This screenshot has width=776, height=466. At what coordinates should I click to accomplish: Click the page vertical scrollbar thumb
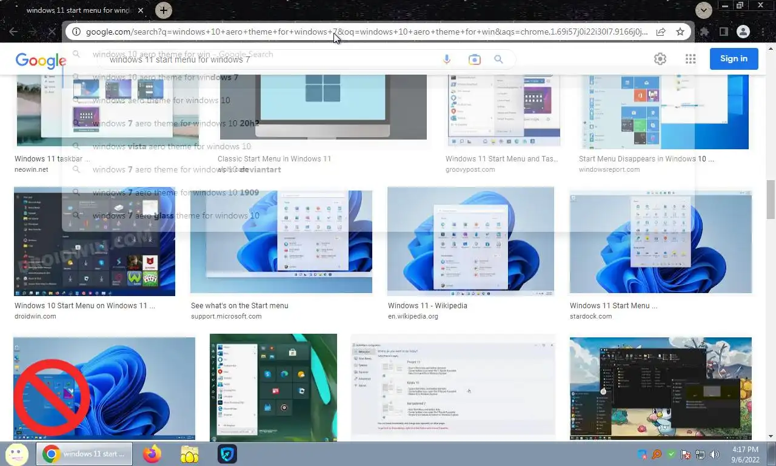pyautogui.click(x=771, y=199)
